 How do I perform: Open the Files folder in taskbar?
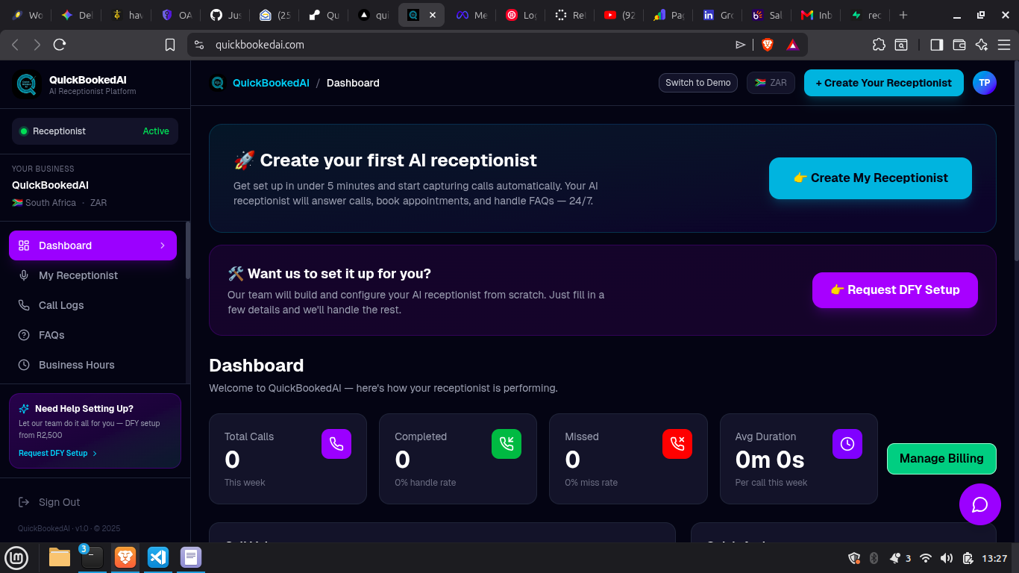(x=60, y=557)
